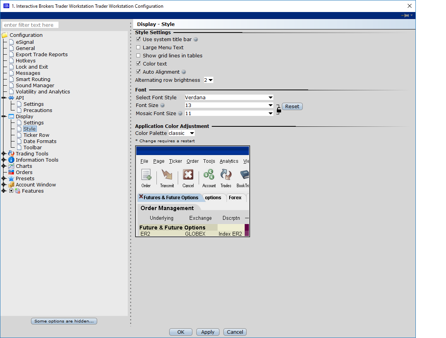Click the eSignal page icon
The height and width of the screenshot is (338, 446).
11,42
